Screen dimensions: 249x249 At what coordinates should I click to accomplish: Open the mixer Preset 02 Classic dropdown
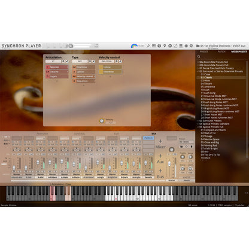coord(186,142)
